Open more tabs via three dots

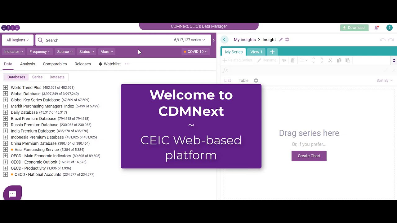127,64
